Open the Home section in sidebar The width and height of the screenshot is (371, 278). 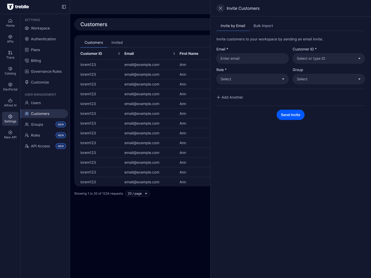[10, 23]
